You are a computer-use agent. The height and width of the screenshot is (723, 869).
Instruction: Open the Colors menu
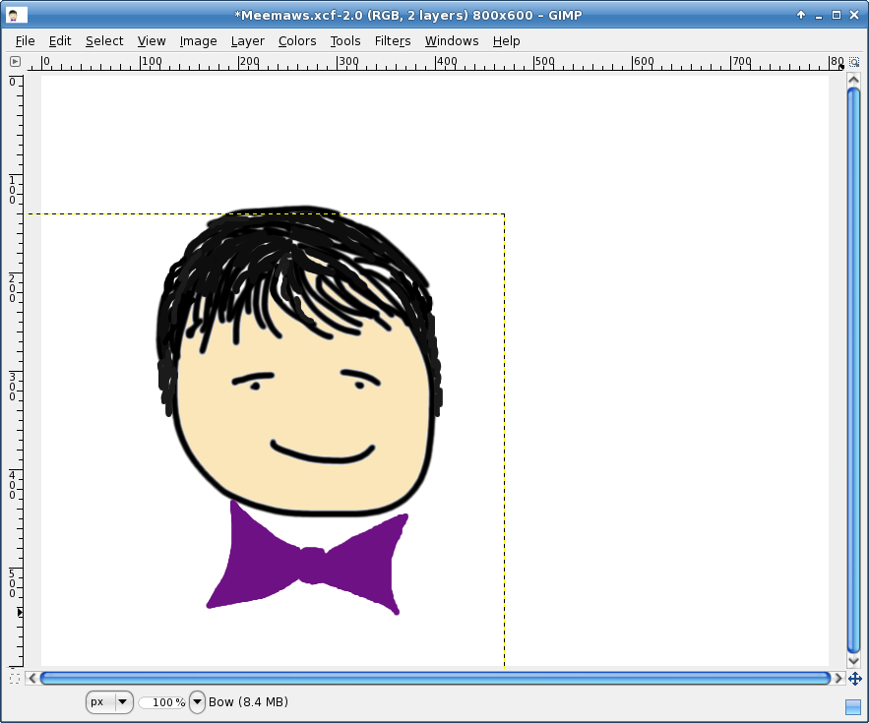(x=297, y=41)
